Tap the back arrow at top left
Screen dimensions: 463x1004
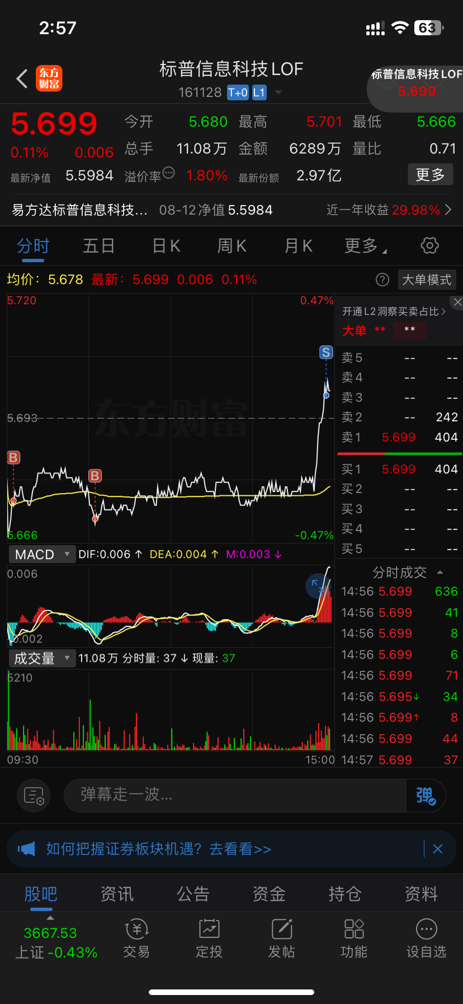(x=22, y=79)
